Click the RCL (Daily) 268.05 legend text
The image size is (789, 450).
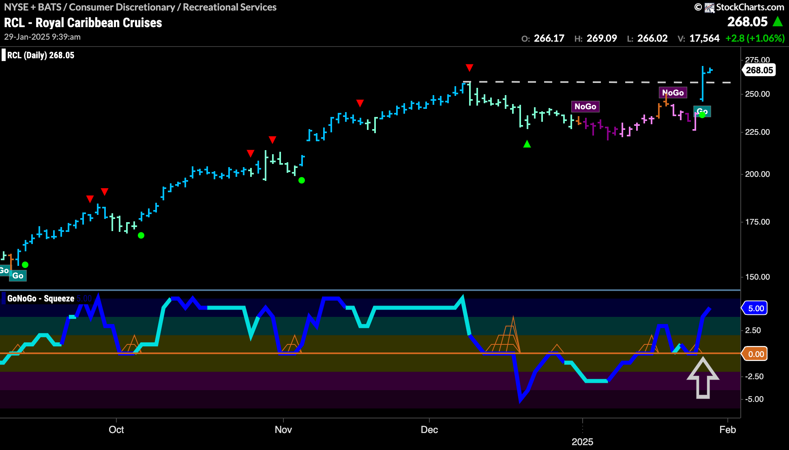(x=41, y=55)
